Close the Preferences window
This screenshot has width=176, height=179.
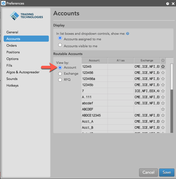coord(173,4)
